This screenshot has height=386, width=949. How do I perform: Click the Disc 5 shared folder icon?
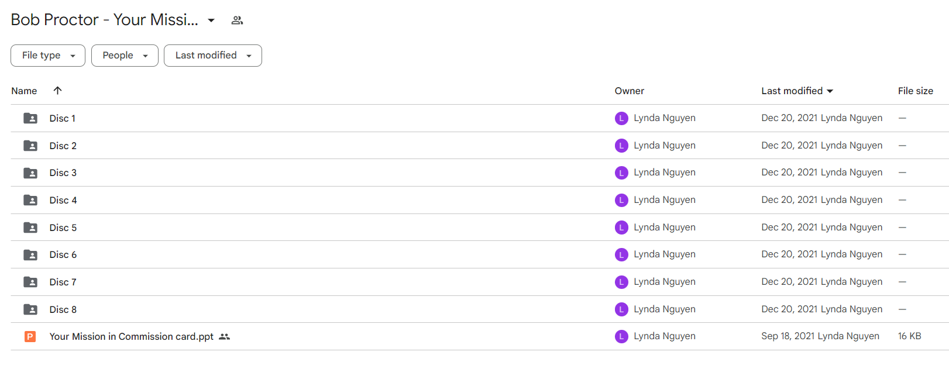30,228
